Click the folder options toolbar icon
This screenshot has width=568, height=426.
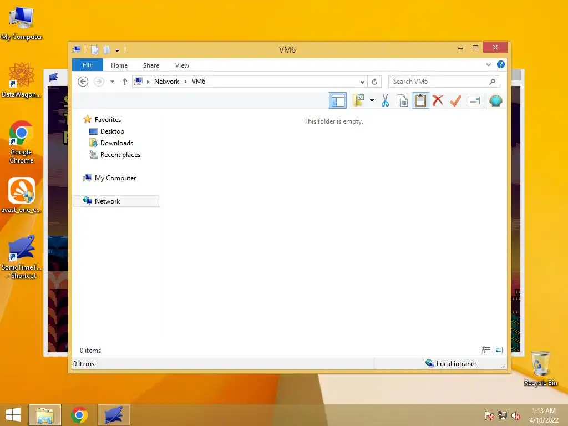(x=358, y=100)
